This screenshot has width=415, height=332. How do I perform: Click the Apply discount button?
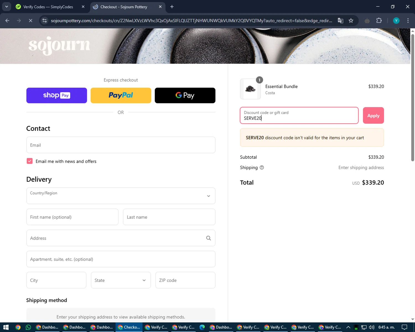pyautogui.click(x=373, y=116)
